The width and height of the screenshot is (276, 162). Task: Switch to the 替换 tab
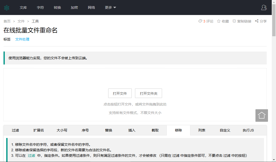[108, 130]
